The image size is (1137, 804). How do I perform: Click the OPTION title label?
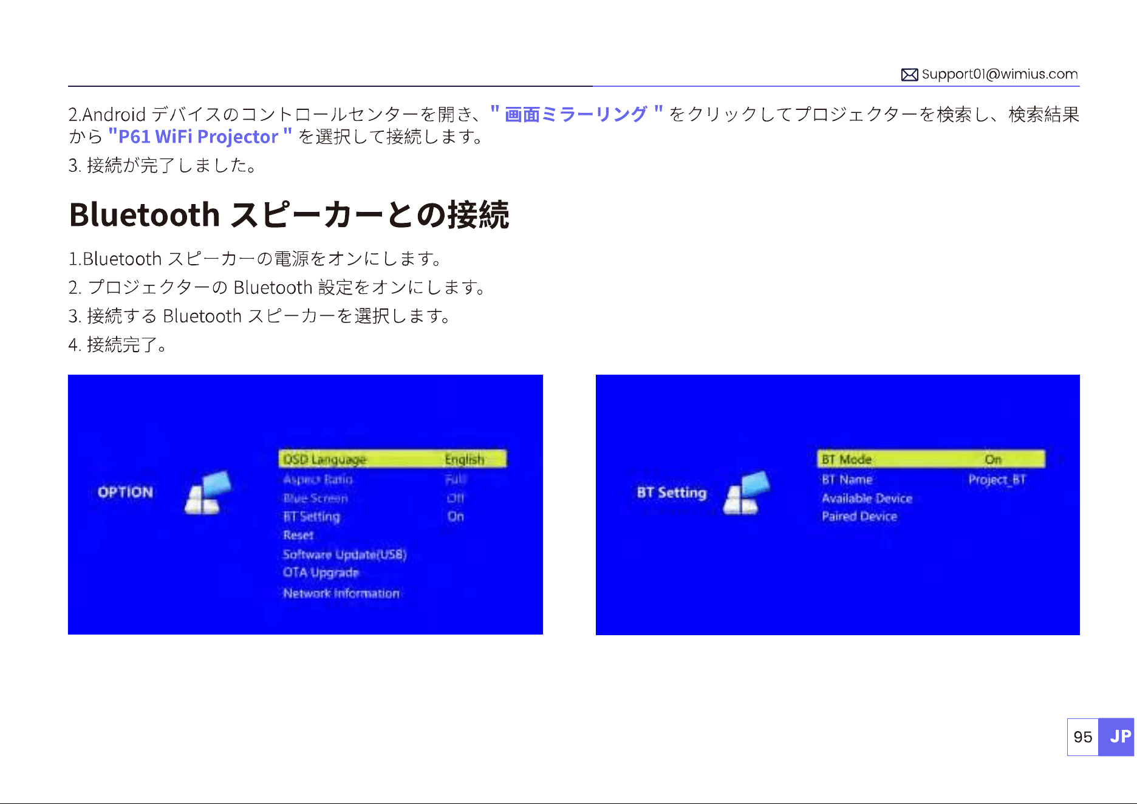point(126,492)
